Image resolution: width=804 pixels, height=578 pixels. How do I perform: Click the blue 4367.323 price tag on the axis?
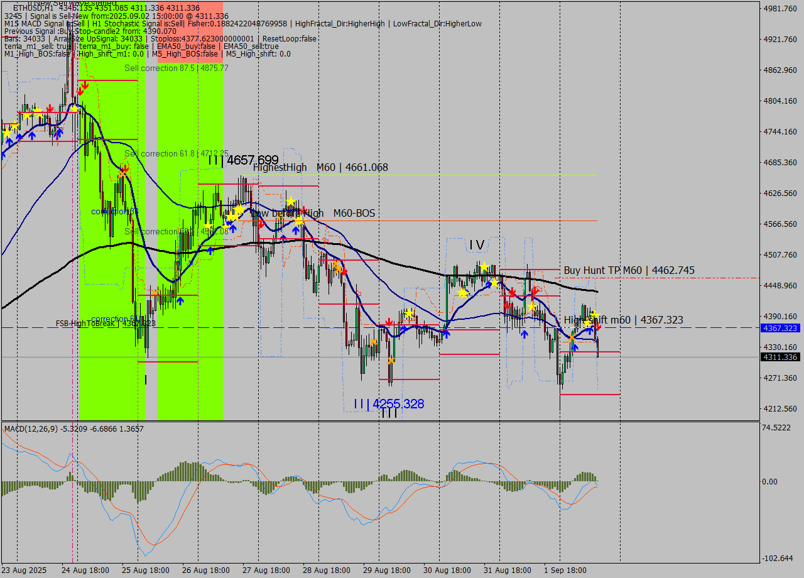click(x=780, y=328)
